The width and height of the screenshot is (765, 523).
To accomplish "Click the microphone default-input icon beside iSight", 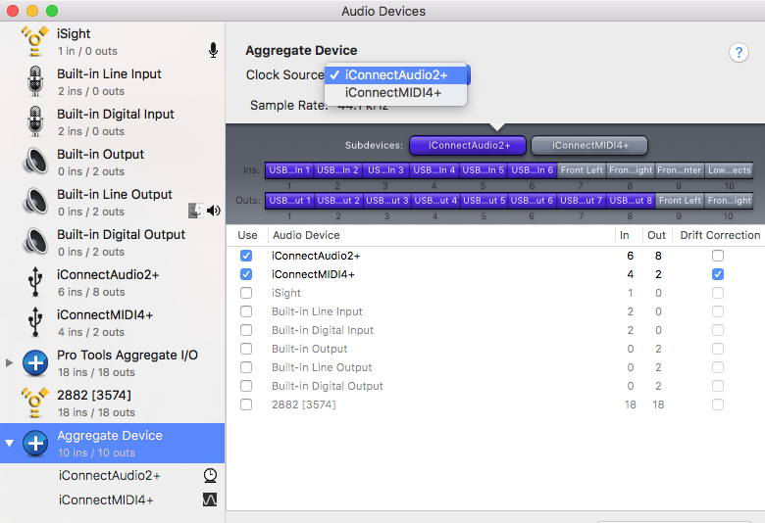I will [x=213, y=50].
